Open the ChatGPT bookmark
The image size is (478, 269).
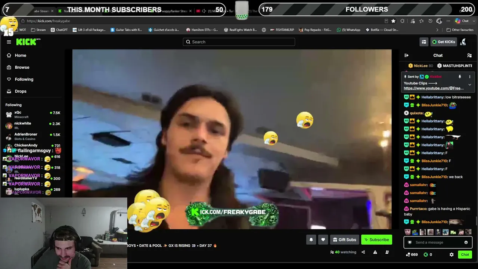click(x=59, y=30)
